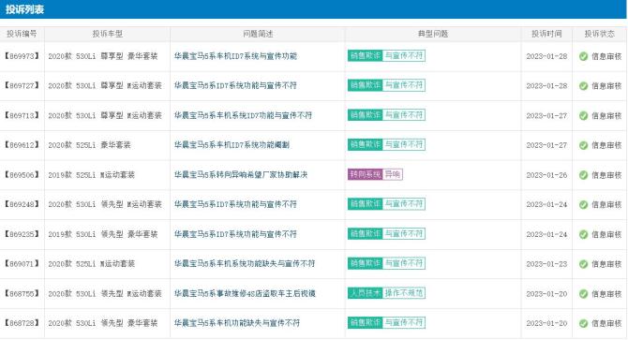The height and width of the screenshot is (340, 628).
Task: Select complaint number 【869973】
Action: [22, 56]
